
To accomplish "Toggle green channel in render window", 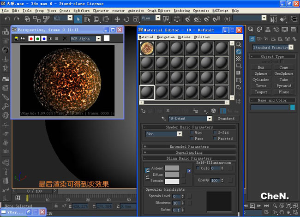I will [37, 39].
